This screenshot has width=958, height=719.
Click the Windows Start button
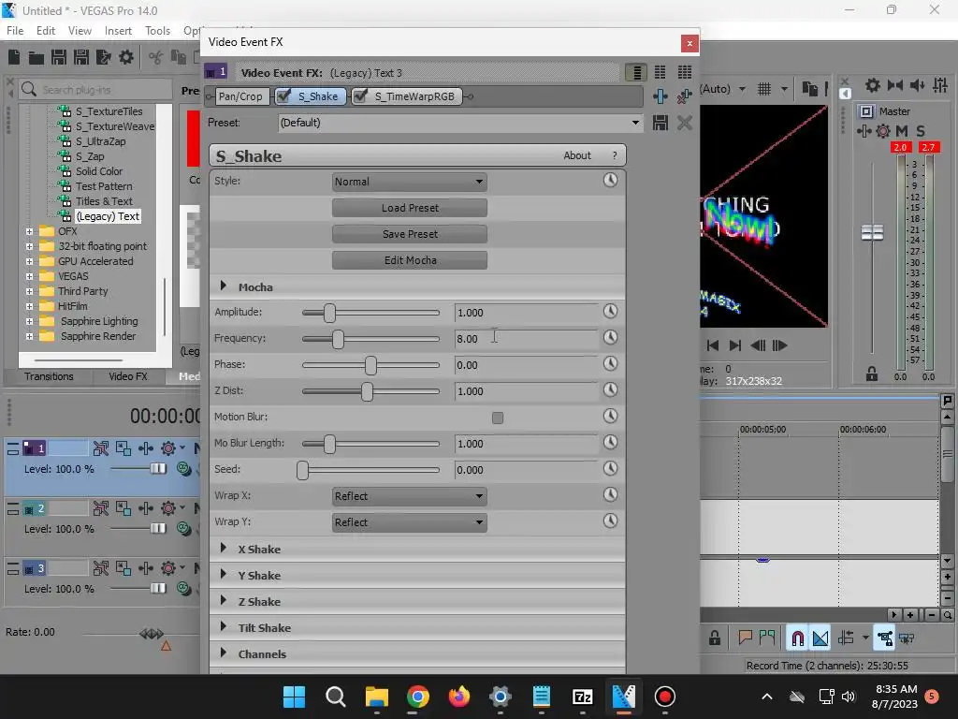295,697
